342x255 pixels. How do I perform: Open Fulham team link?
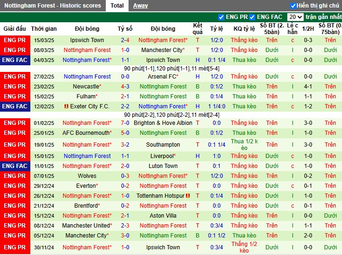87,97
